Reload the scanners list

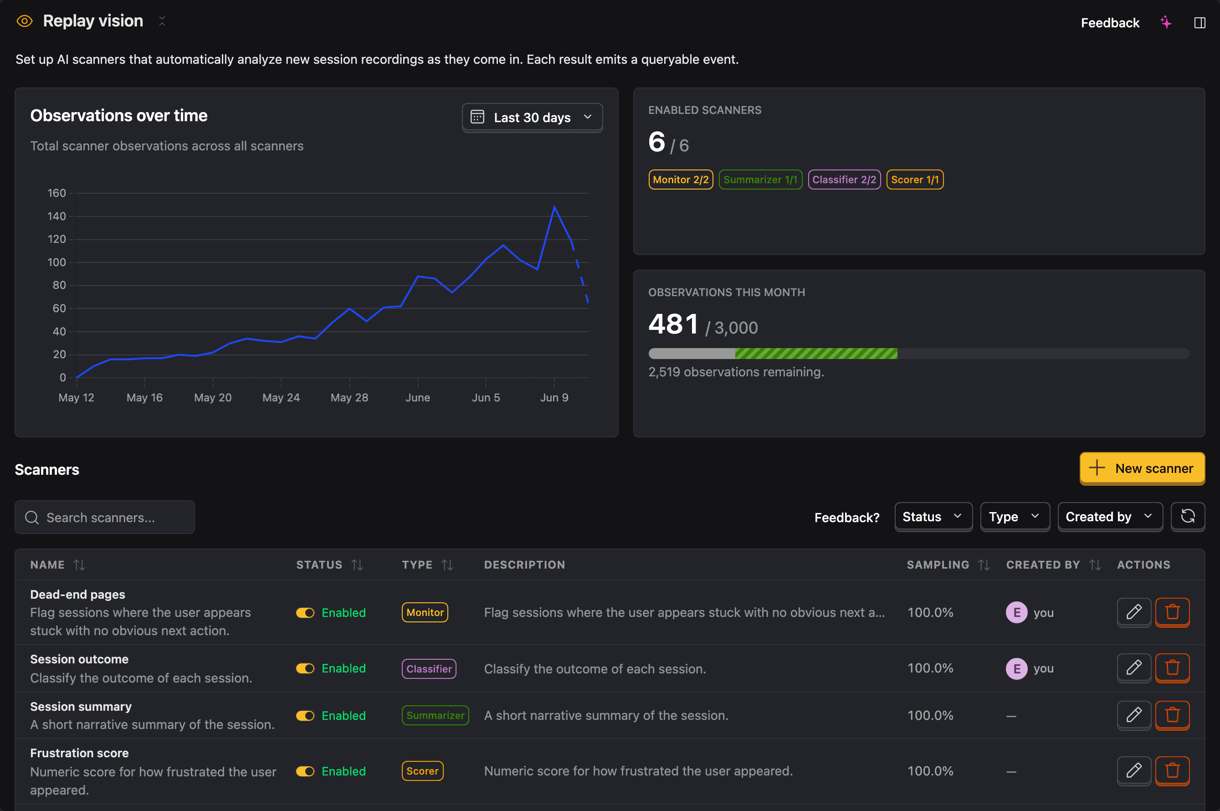pos(1188,516)
